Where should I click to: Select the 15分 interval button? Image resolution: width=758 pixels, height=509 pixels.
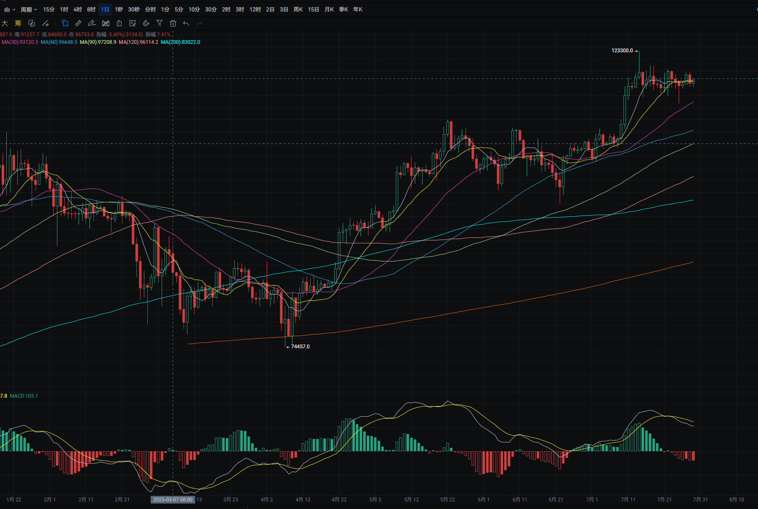coord(49,9)
